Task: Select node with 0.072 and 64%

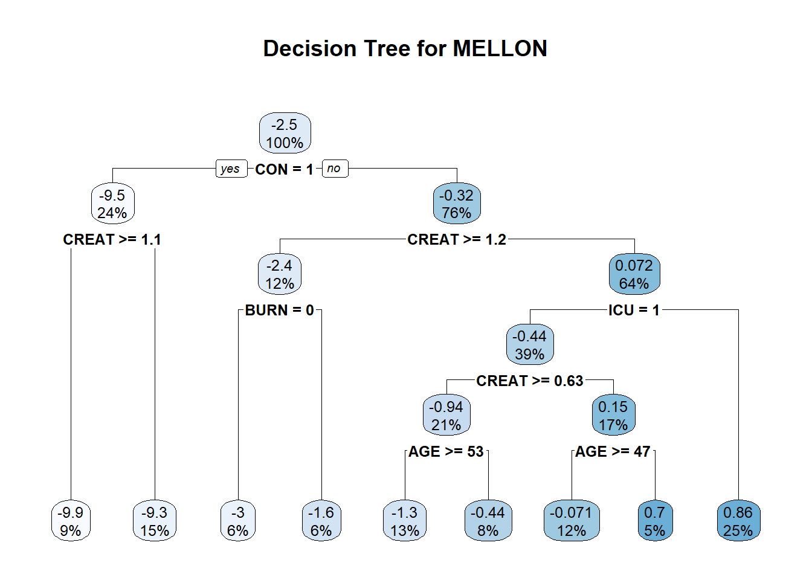Action: click(634, 274)
